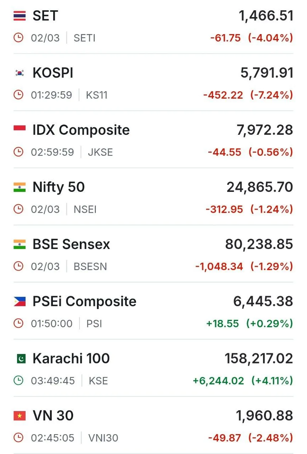This screenshot has height=454, width=307.
Task: Tap the India flag beside BSE Sensex
Action: coord(20,244)
